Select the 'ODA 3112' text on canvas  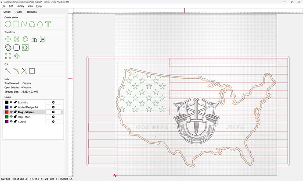[151, 127]
